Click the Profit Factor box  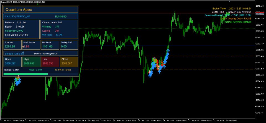[31, 45]
